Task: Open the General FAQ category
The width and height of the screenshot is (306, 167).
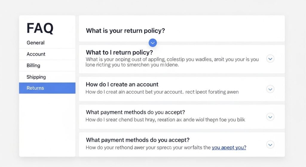Action: pos(36,43)
